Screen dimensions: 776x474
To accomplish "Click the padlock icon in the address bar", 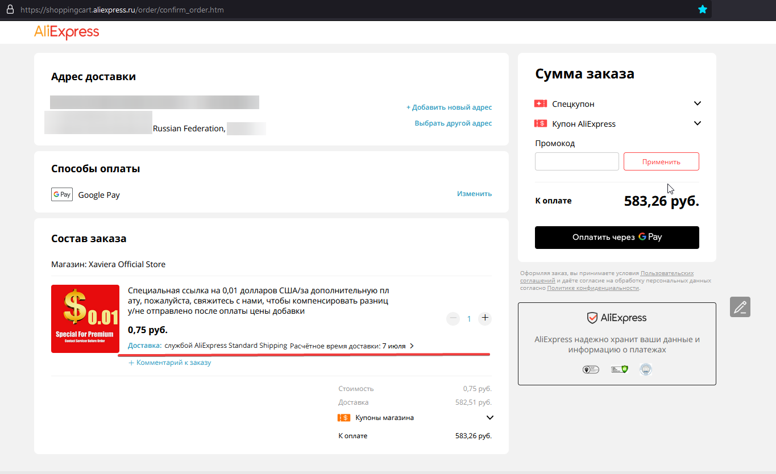I will (10, 10).
